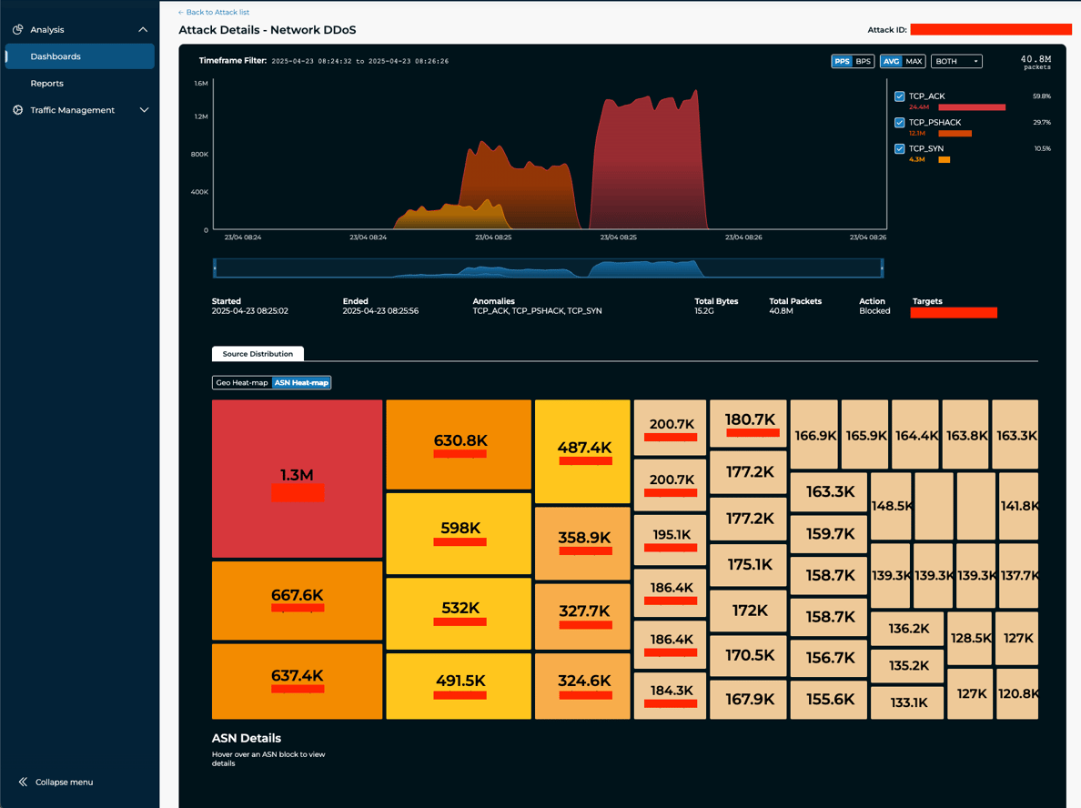Click the Traffic Management icon in sidebar

tap(16, 109)
